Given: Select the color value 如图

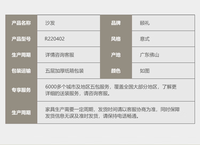Looking at the screenshot, I should tap(145, 71).
